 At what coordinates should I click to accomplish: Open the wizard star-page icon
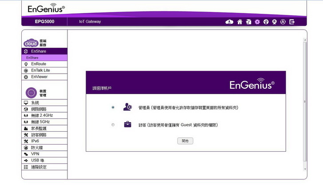248,22
